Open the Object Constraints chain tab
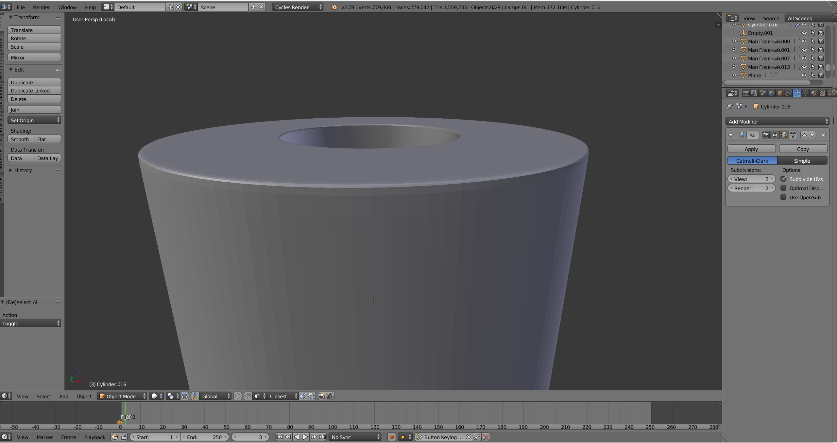The width and height of the screenshot is (837, 443). tap(788, 93)
